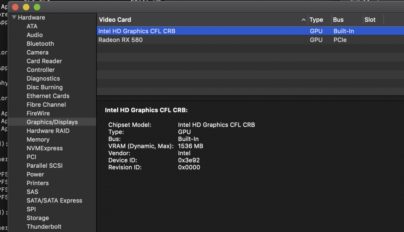Select SPI in the sidebar
This screenshot has width=404, height=232.
(x=31, y=209)
